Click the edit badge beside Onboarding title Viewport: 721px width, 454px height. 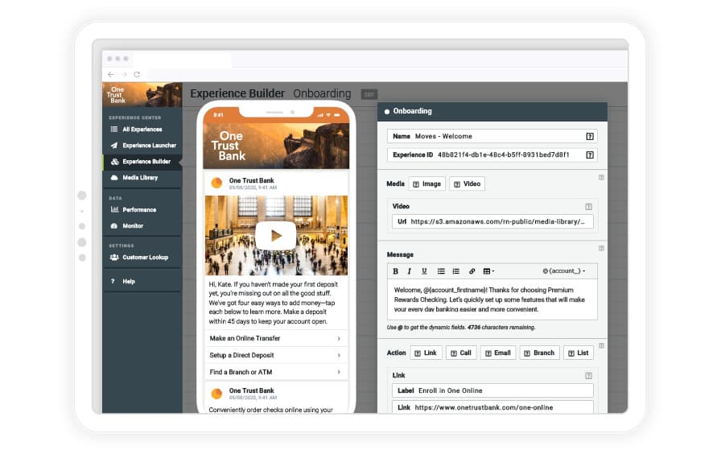click(x=369, y=94)
